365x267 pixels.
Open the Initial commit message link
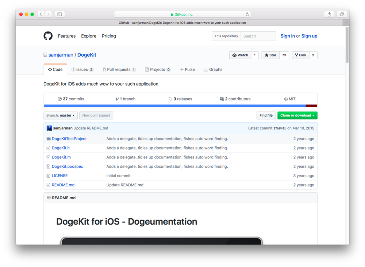coord(118,176)
